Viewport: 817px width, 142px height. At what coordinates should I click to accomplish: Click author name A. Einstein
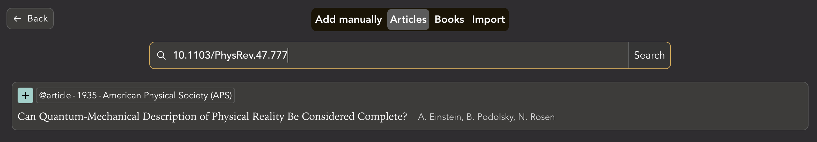tap(440, 117)
